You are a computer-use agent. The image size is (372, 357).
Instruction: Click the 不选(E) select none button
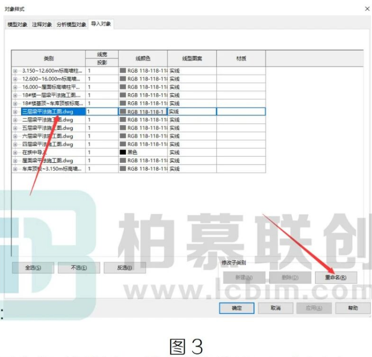coord(79,268)
